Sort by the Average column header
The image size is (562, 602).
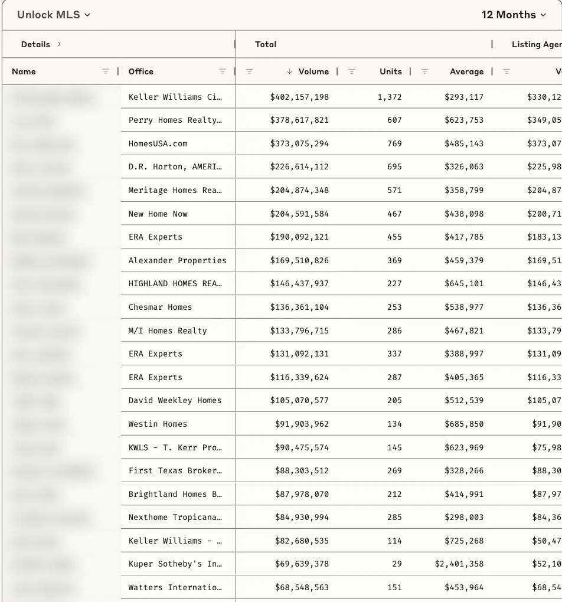(467, 71)
